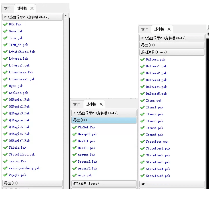
Task: Click the green check icon beside ChrSel.Pak
Action: [x=75, y=127]
